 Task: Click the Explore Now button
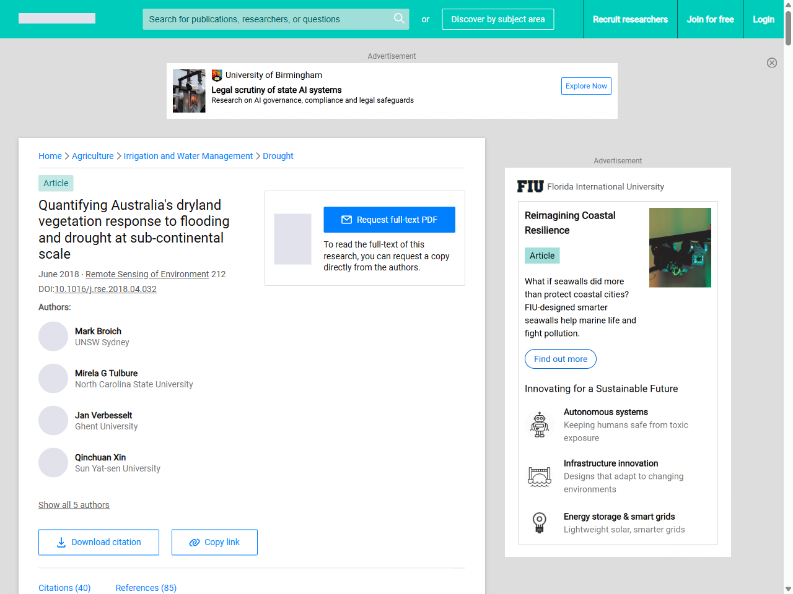pyautogui.click(x=585, y=86)
